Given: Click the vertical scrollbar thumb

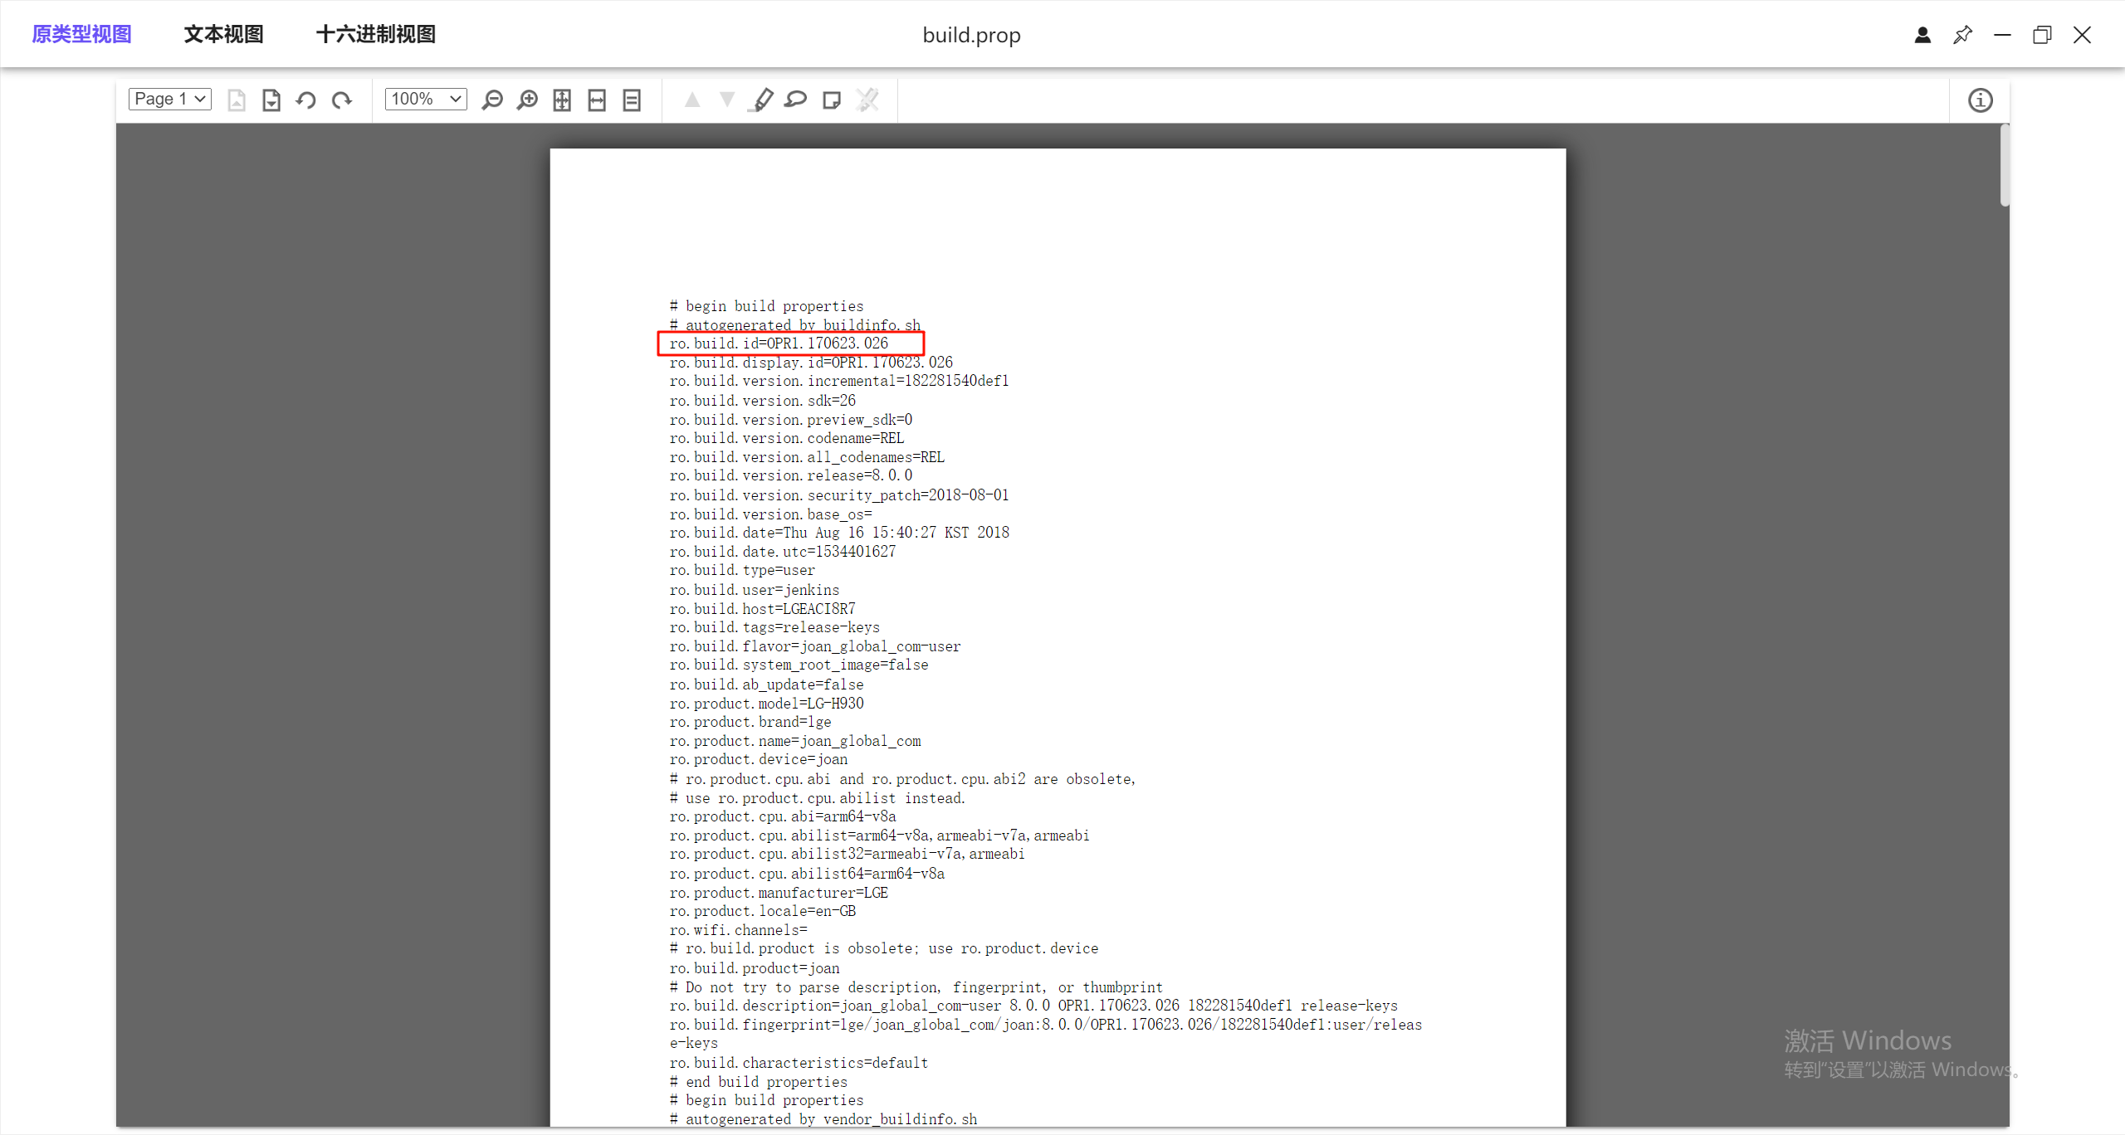Looking at the screenshot, I should 2004,166.
